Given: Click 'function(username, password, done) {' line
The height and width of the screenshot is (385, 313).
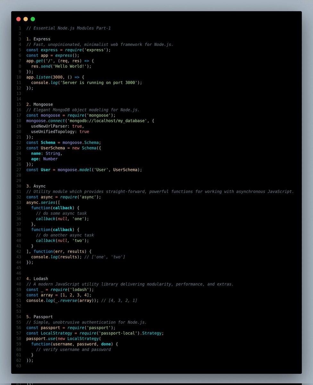Looking at the screenshot, I should pos(75,344).
